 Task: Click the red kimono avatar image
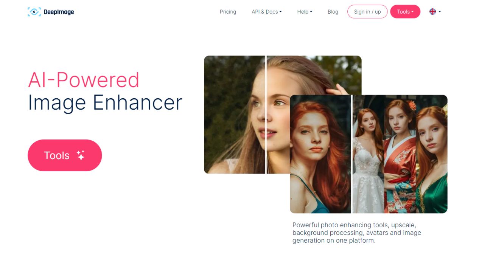click(x=400, y=154)
